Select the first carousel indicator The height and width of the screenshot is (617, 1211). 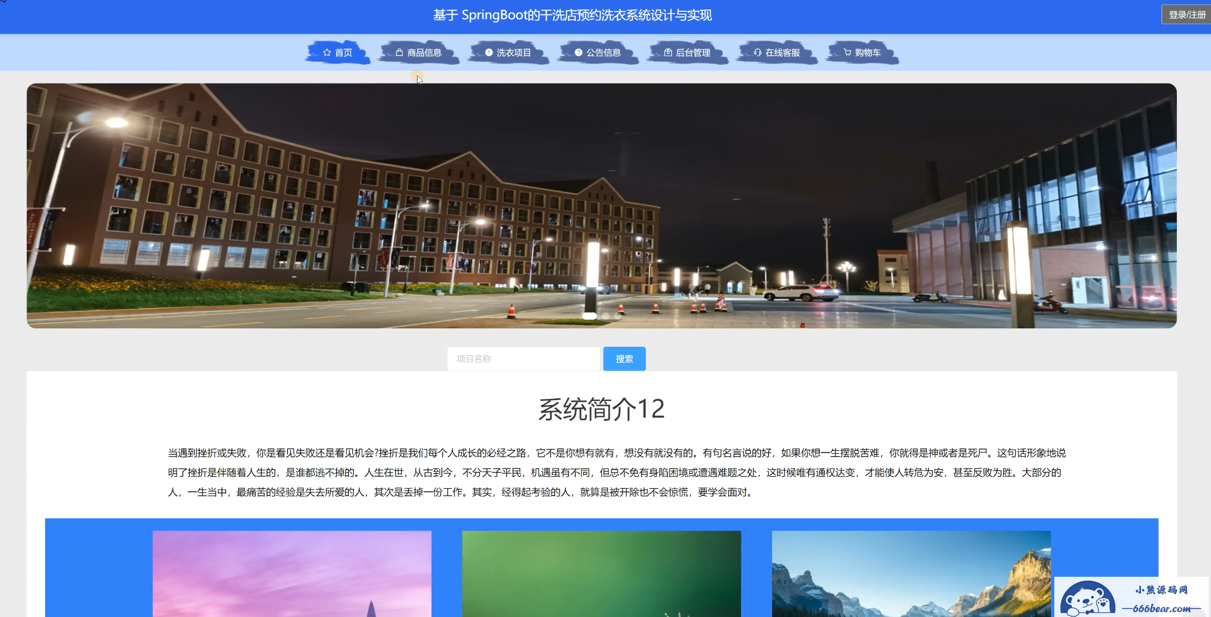click(x=589, y=316)
